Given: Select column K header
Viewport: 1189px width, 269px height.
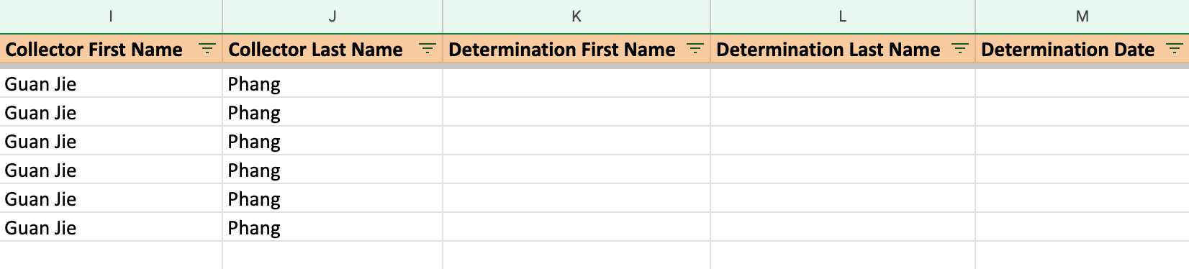Looking at the screenshot, I should (577, 17).
